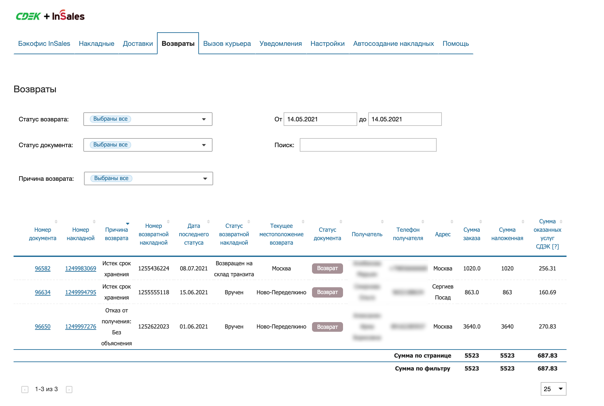Sort by Дата последнего статуса column icon
604x406 pixels.
click(208, 222)
